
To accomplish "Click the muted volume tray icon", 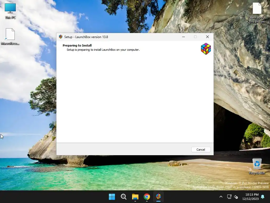I will [236, 197].
